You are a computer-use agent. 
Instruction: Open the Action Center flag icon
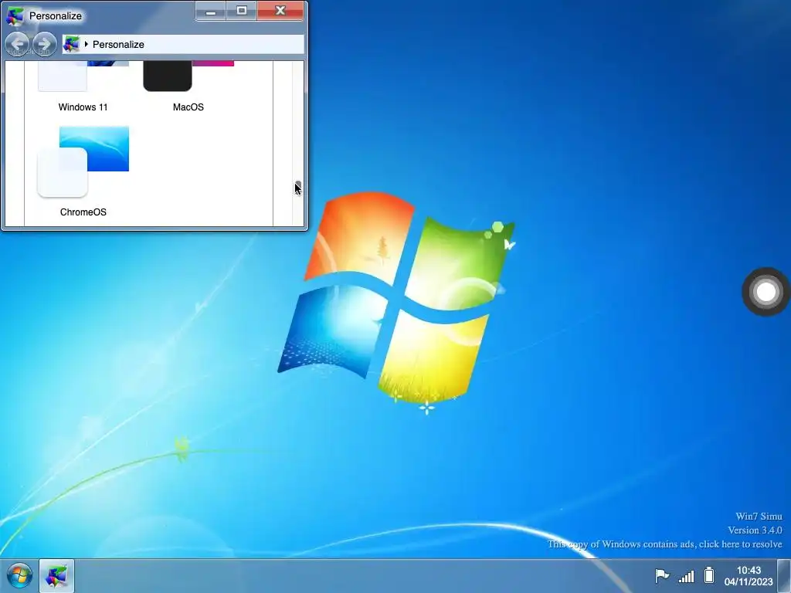coord(661,575)
